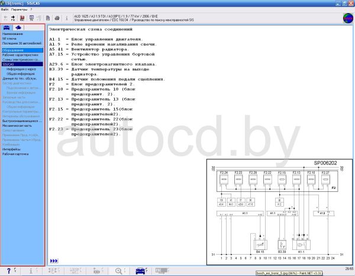Click the F6 window layout toolbar icon
The width and height of the screenshot is (355, 276).
pyautogui.click(x=31, y=18)
